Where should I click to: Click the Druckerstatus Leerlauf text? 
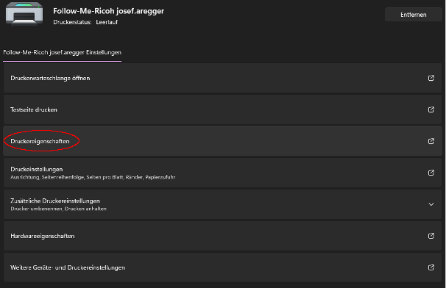point(85,22)
